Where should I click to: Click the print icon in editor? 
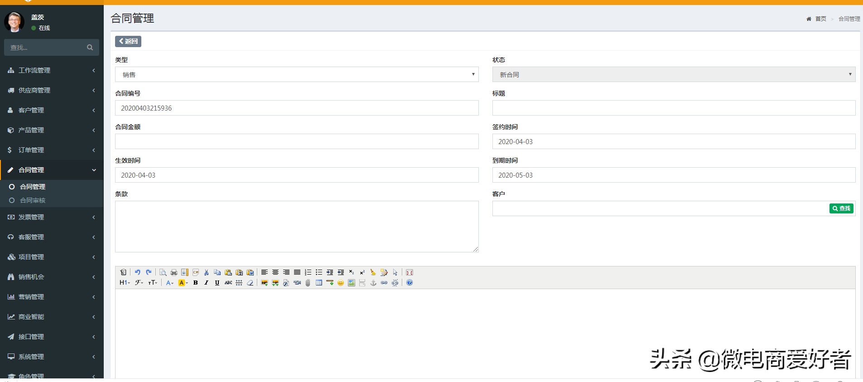pos(174,272)
